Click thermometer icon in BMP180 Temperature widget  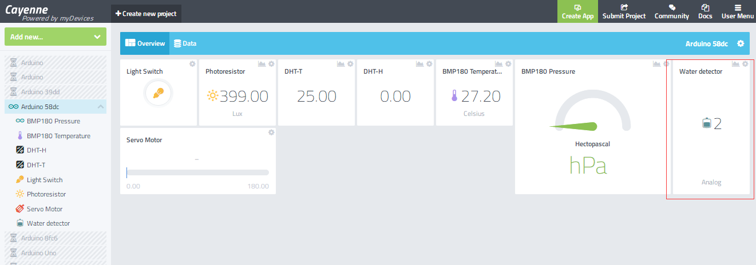pos(454,96)
